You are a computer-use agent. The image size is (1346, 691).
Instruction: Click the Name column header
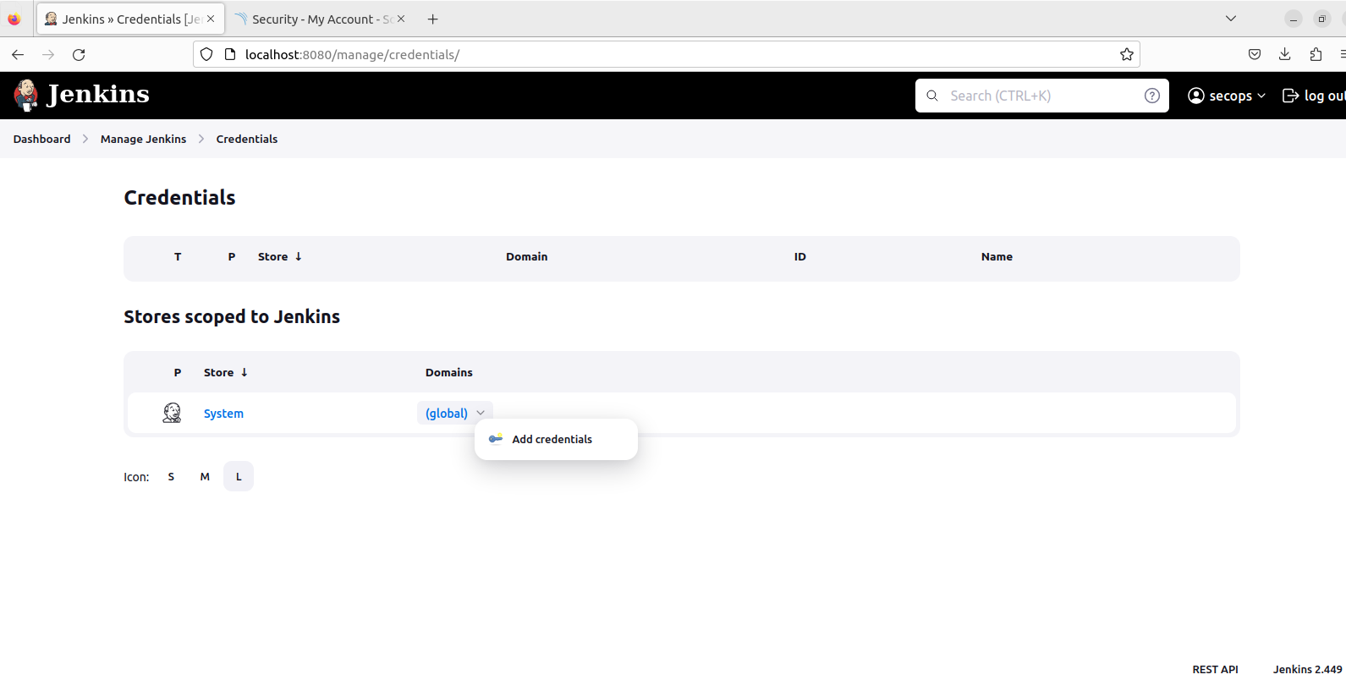(x=997, y=256)
